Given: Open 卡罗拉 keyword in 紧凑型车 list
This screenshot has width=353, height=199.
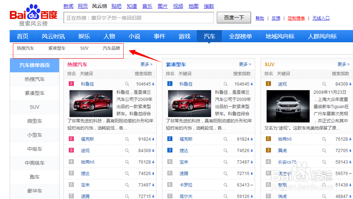Looking at the screenshot, I should pos(186,185).
